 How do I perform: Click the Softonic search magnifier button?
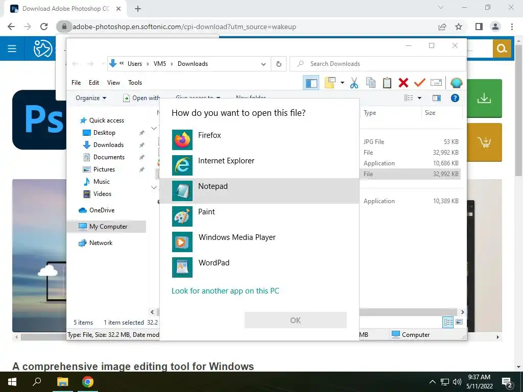pyautogui.click(x=502, y=48)
